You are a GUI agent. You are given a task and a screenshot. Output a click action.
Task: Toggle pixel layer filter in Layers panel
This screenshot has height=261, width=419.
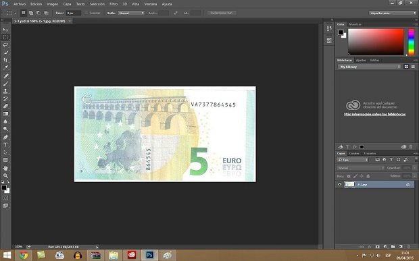tap(377, 160)
